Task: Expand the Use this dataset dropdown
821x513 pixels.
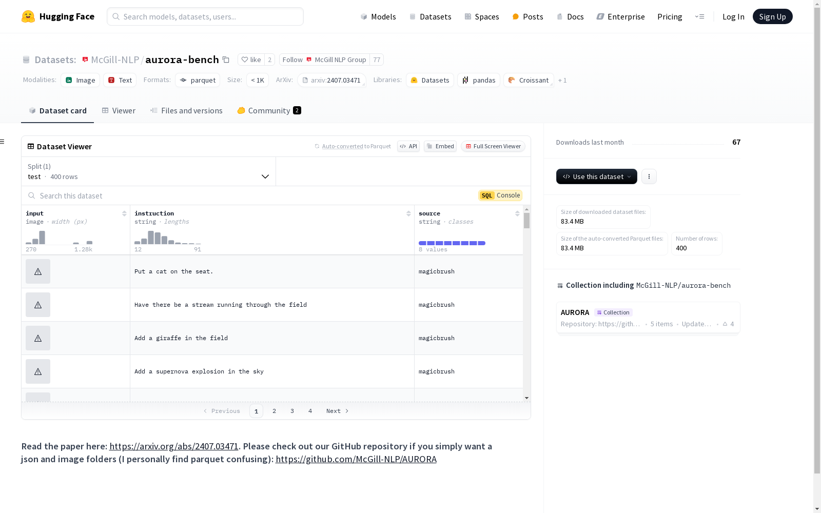Action: pyautogui.click(x=597, y=176)
